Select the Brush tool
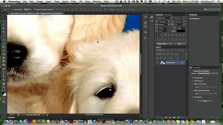 coord(4,43)
